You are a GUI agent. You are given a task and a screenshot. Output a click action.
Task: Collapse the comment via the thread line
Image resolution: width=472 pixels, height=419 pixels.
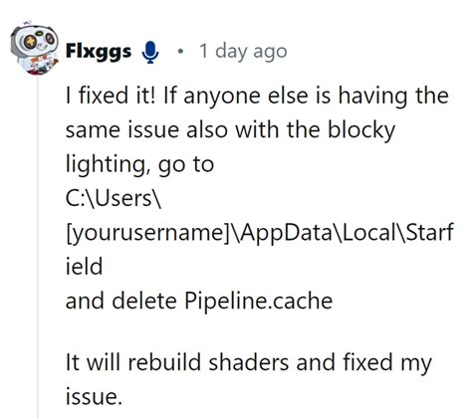click(38, 247)
